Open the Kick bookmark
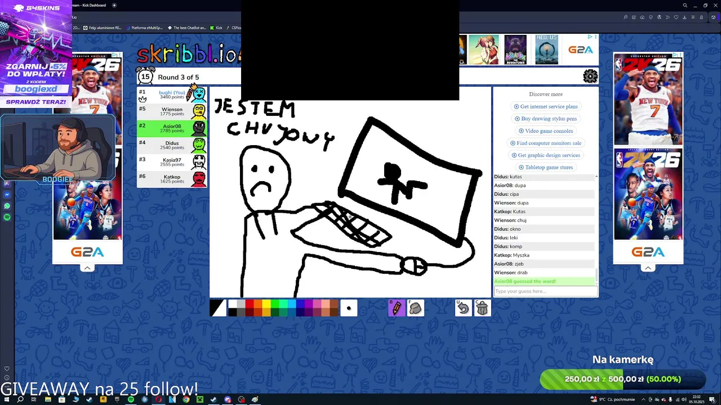 coord(216,28)
